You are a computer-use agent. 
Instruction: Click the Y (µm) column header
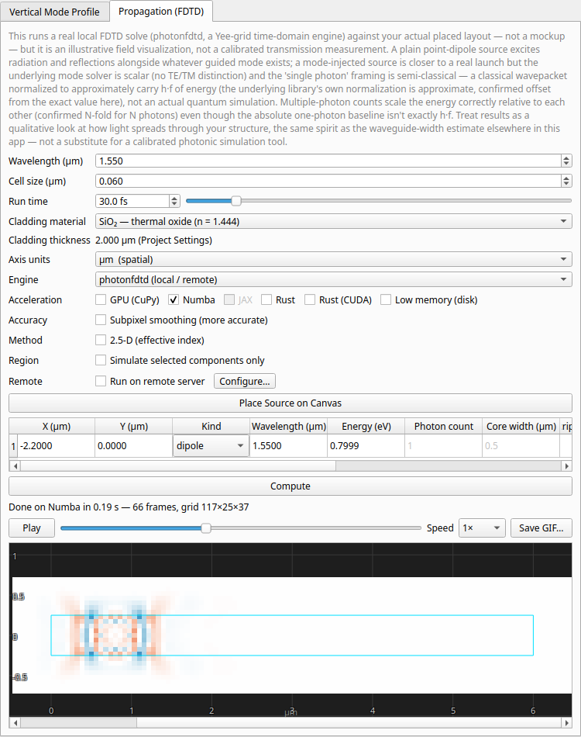134,427
